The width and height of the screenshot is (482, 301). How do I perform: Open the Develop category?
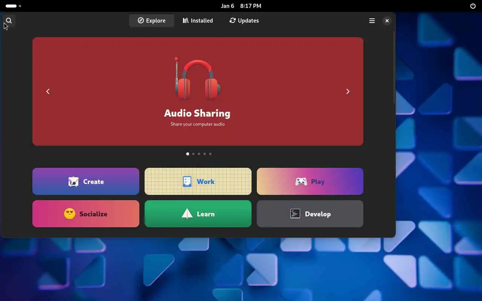coord(310,214)
